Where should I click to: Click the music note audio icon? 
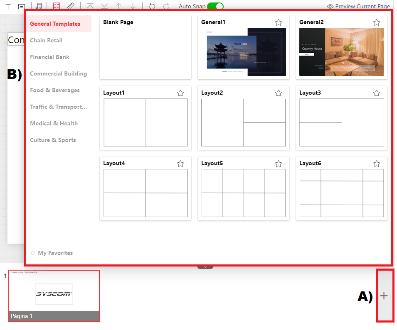39,6
